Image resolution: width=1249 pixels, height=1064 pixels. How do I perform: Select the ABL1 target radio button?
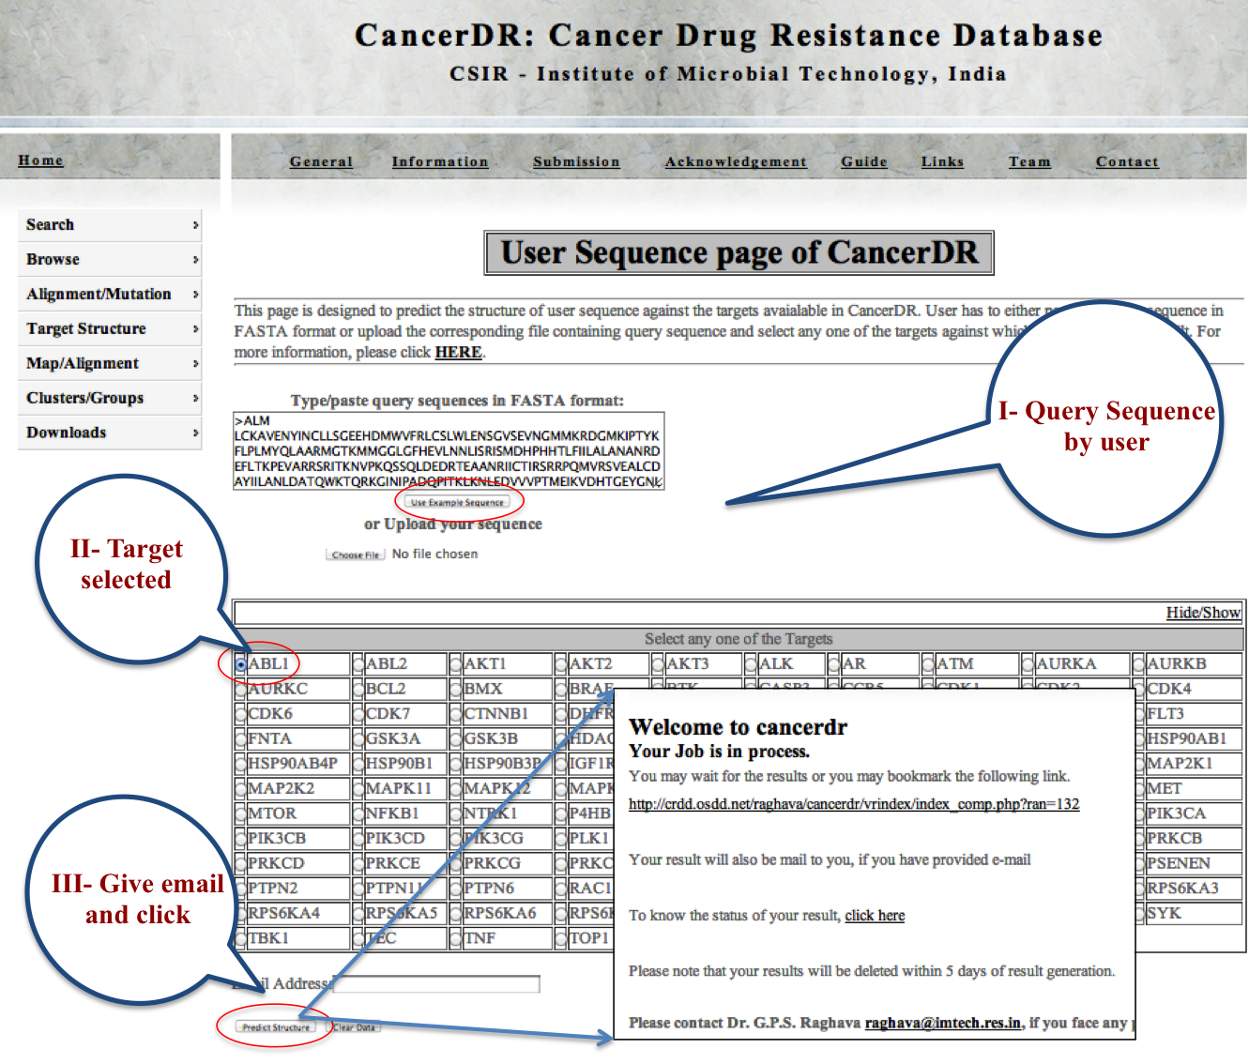(x=242, y=664)
